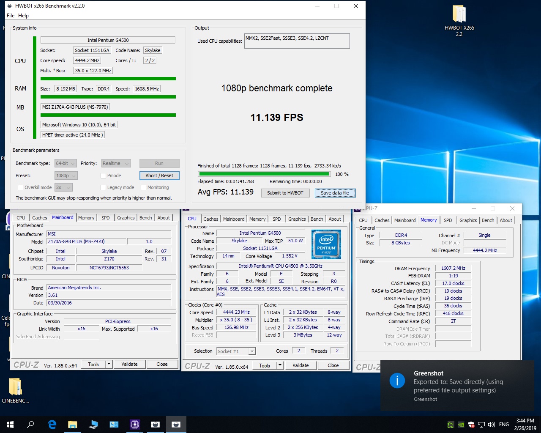541x433 pixels.
Task: Click Core Voltage value 1.552 V
Action: click(x=290, y=256)
